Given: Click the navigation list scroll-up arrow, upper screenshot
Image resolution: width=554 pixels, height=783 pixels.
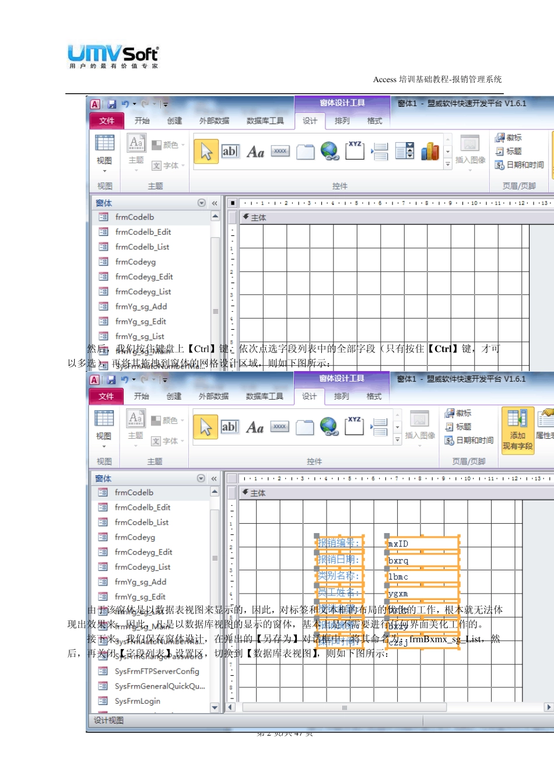Looking at the screenshot, I should pyautogui.click(x=215, y=217).
